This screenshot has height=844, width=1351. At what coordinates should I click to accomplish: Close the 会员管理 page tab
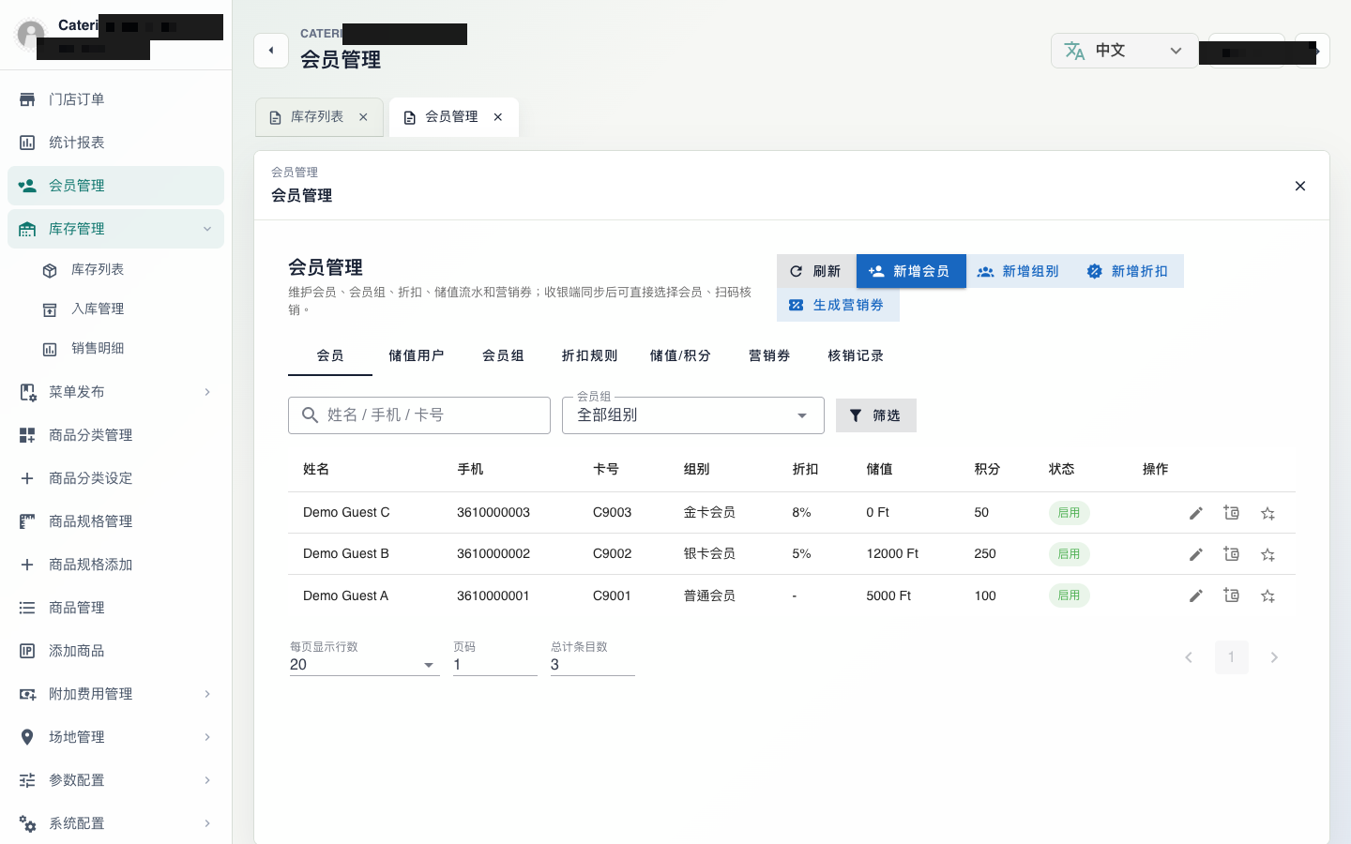(x=498, y=117)
